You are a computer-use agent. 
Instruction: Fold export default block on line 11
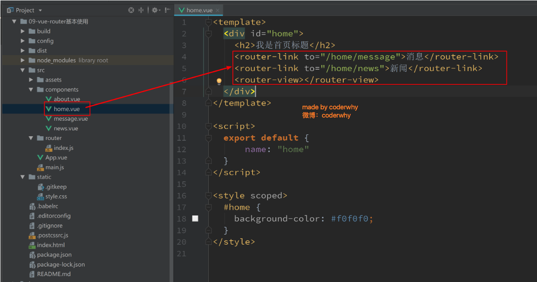coord(208,138)
